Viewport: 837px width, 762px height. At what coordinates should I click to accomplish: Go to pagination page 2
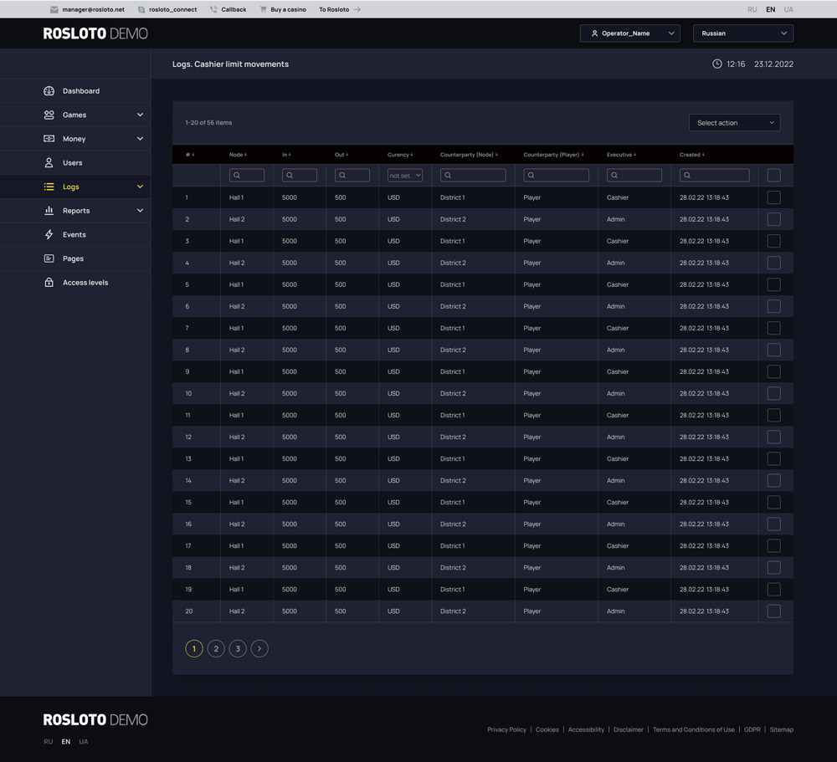[216, 648]
